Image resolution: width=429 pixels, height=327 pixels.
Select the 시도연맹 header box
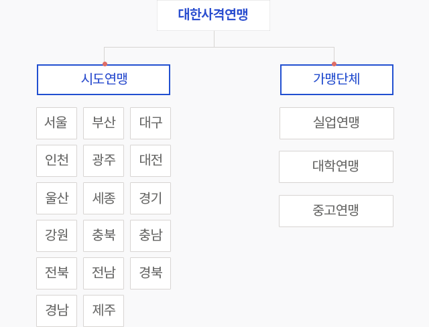[x=103, y=80]
